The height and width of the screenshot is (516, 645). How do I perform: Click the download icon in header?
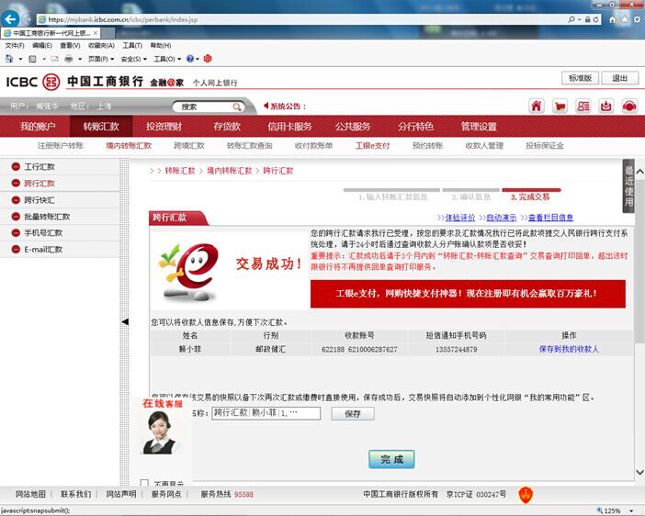click(605, 107)
